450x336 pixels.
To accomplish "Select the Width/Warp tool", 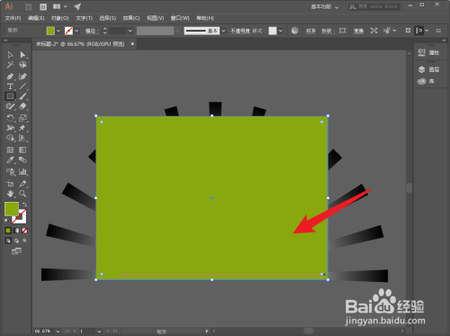I will point(10,128).
